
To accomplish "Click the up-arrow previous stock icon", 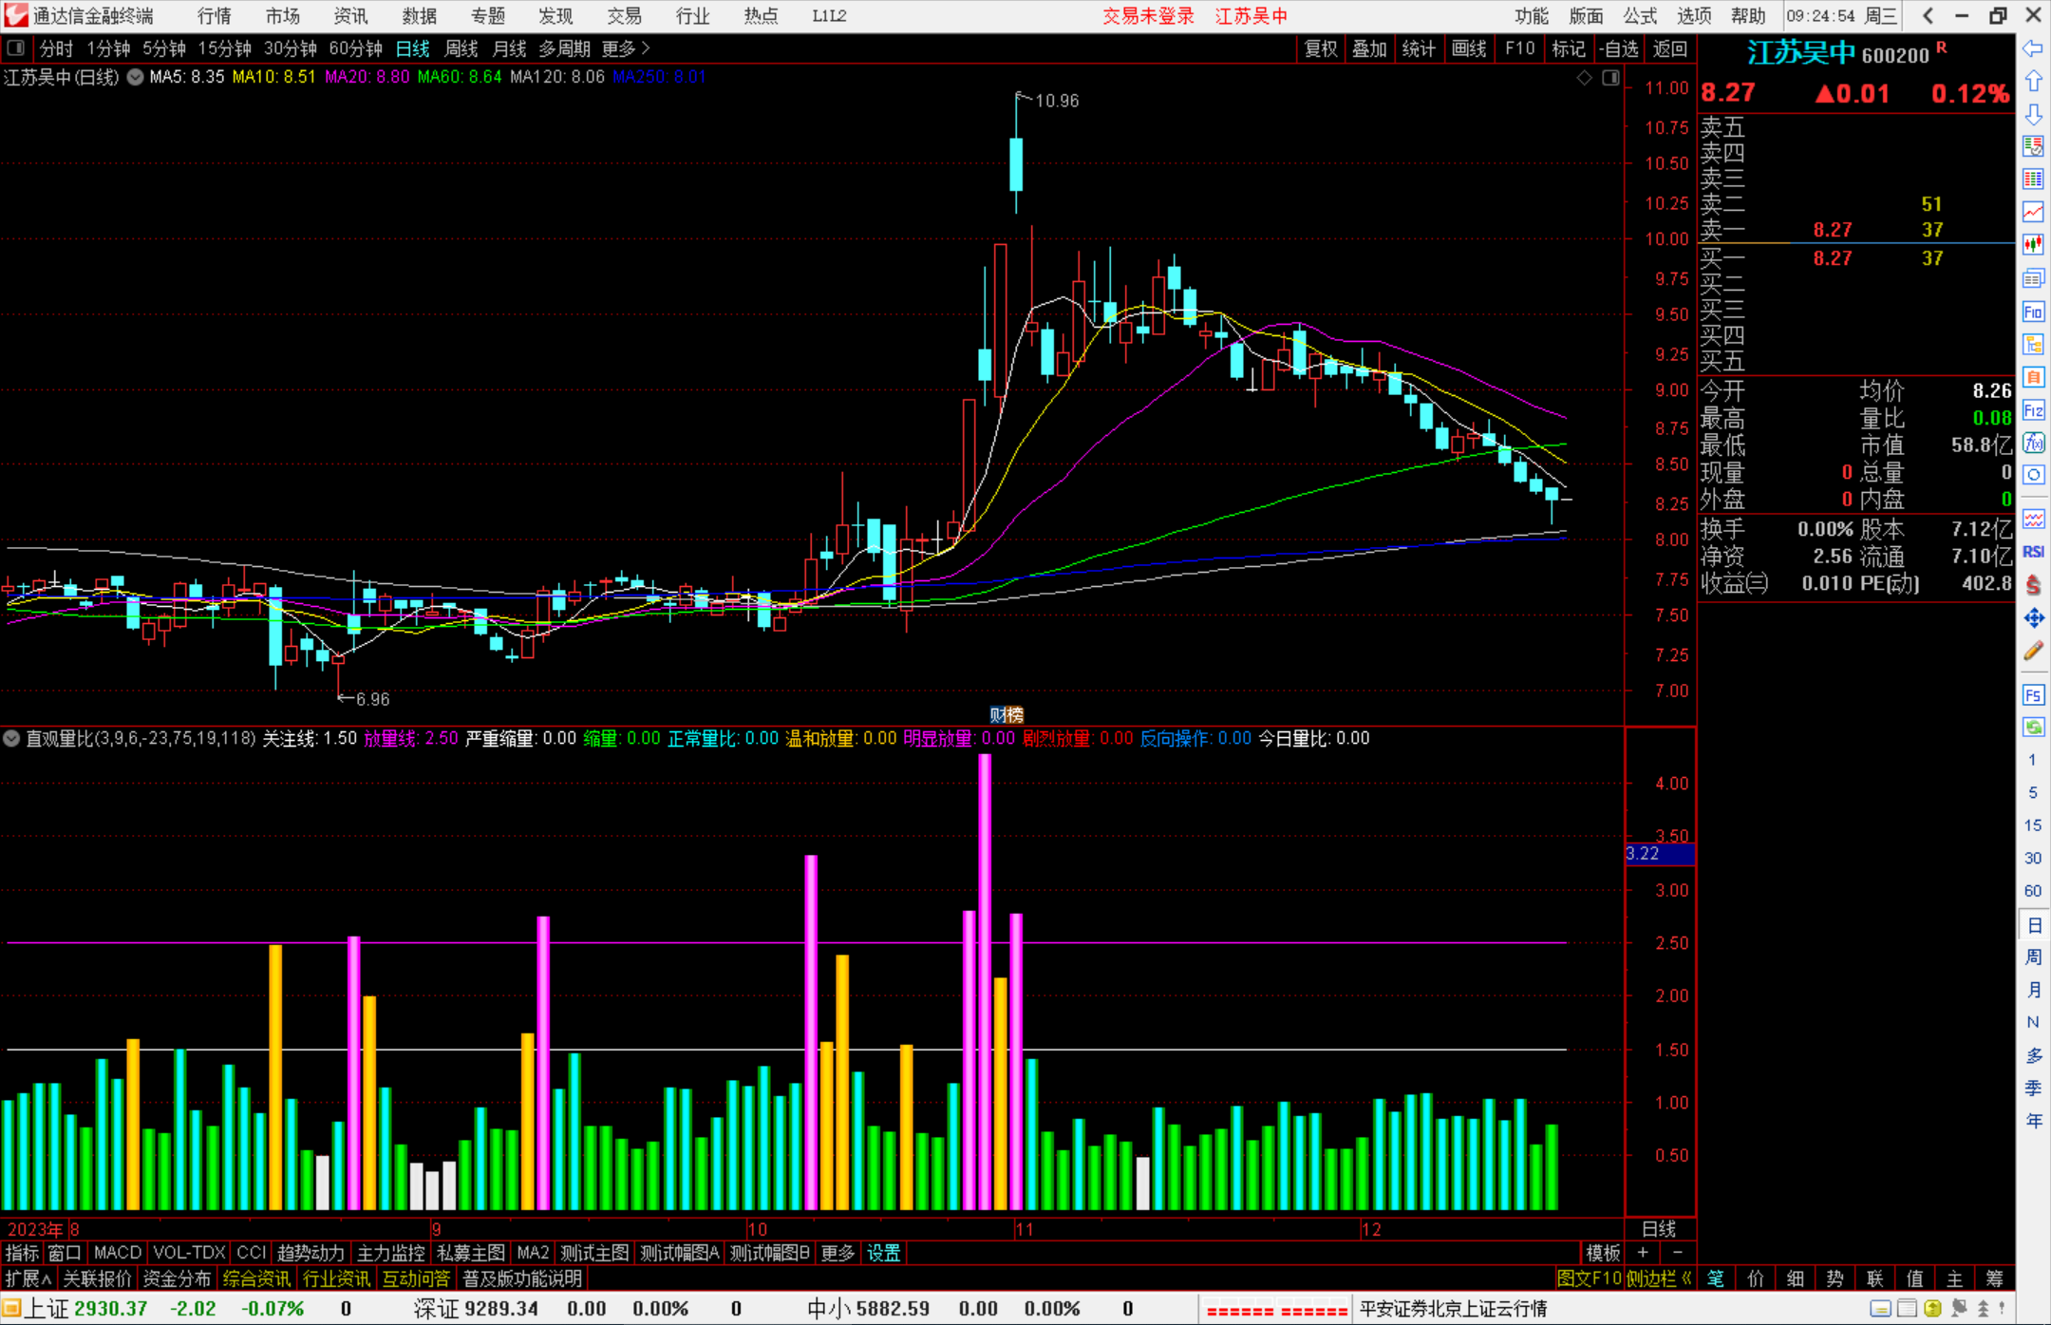I will pos(2033,81).
